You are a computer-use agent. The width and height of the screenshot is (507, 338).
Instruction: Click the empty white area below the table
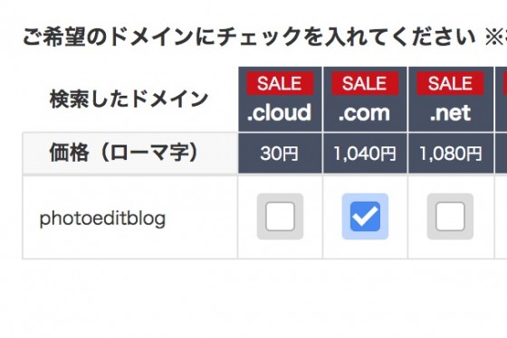click(x=253, y=298)
